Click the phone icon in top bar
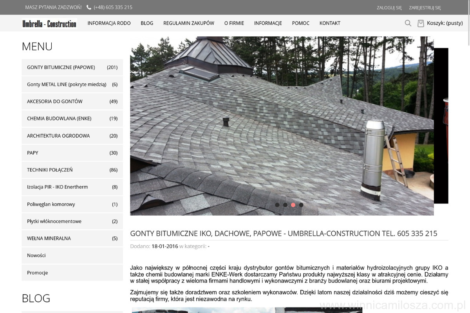The image size is (470, 313). 89,7
